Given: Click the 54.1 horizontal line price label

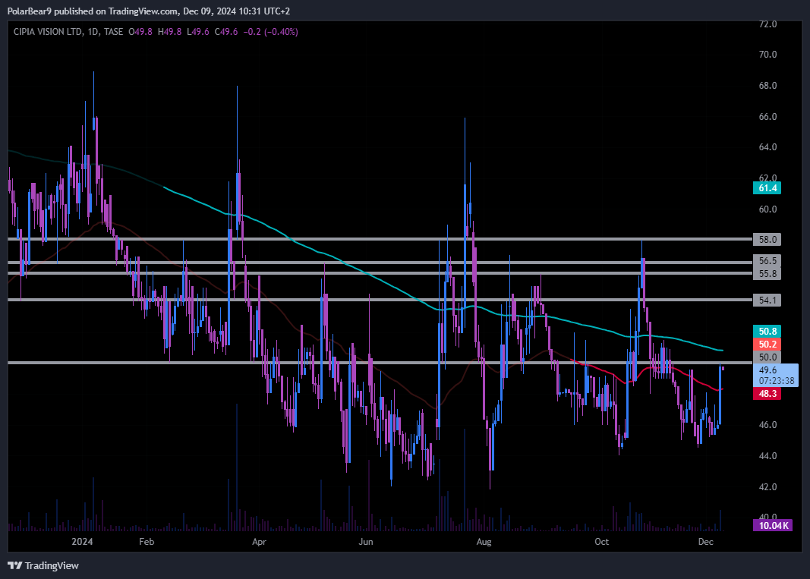Looking at the screenshot, I should [768, 301].
